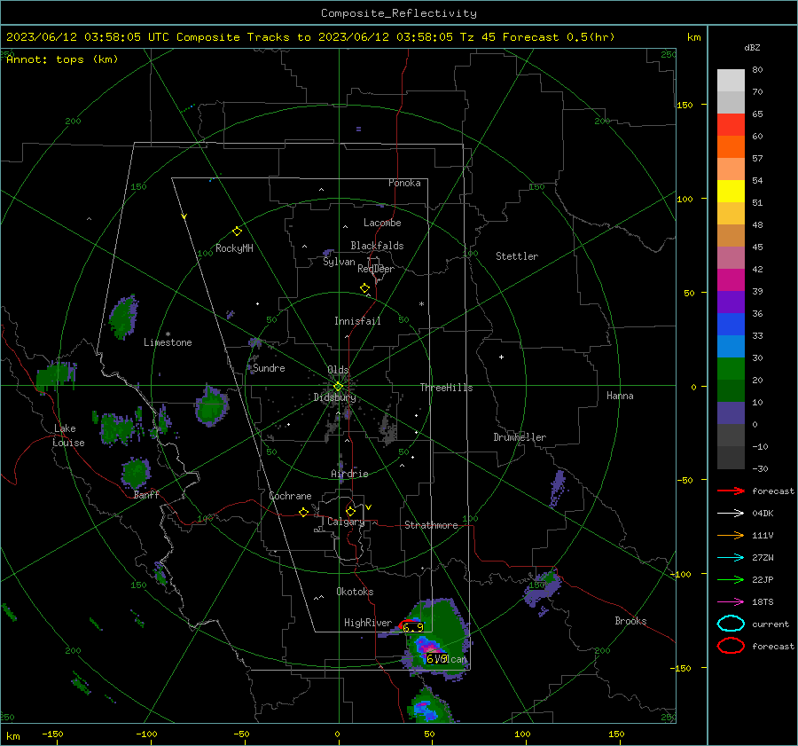Click the 'Okotoks' city label
The image size is (798, 746).
coord(355,592)
